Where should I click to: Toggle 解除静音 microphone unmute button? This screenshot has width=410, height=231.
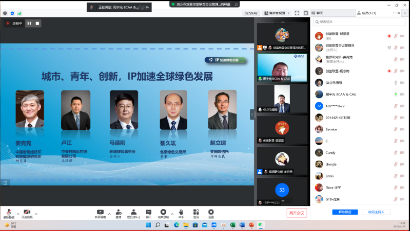[8, 212]
